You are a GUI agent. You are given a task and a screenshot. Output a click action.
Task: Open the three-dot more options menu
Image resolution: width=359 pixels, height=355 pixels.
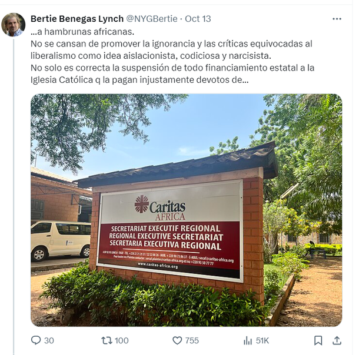[337, 19]
